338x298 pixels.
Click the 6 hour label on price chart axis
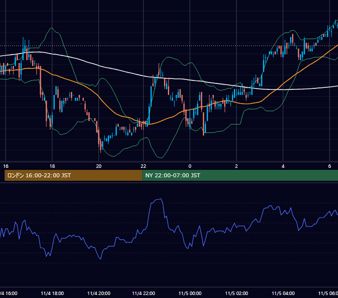[330, 166]
